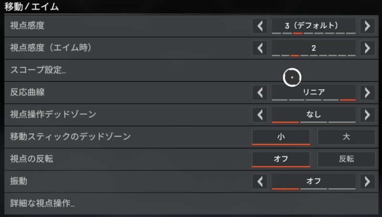
Task: Select the 移動/エイム section header
Action: tap(31, 7)
